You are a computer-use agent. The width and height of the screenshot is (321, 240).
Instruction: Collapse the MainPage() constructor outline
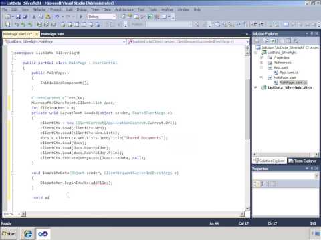[12, 73]
